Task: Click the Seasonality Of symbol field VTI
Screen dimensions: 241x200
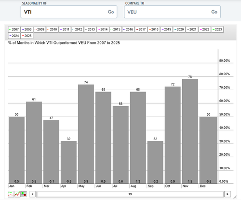Action: point(69,12)
